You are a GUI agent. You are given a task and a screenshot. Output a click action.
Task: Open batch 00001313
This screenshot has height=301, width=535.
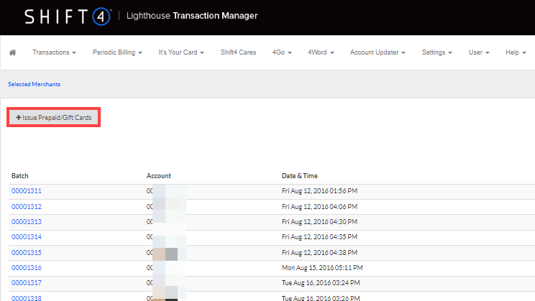27,221
